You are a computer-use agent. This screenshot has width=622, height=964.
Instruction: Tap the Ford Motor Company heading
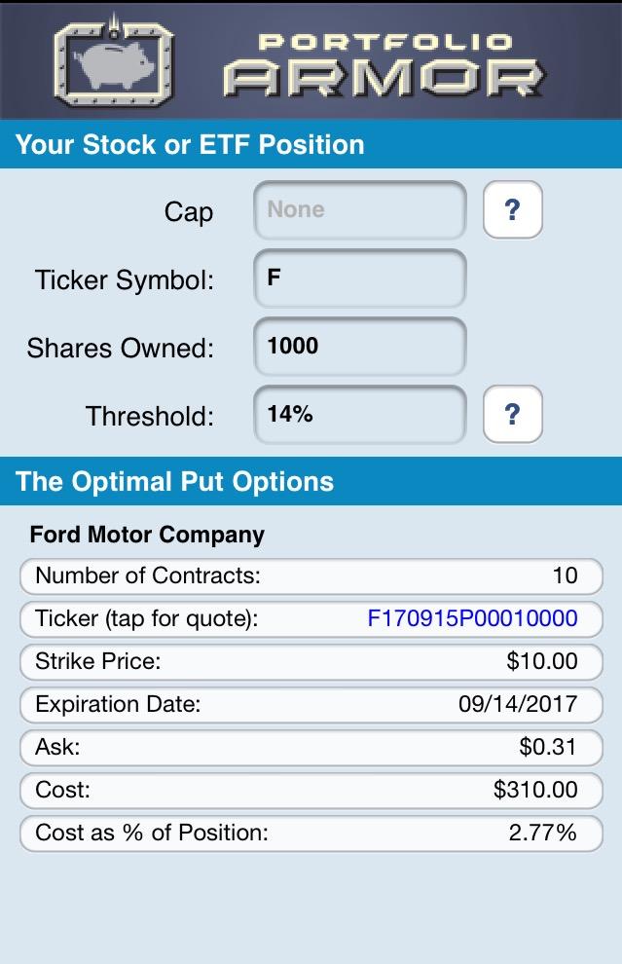pos(147,535)
